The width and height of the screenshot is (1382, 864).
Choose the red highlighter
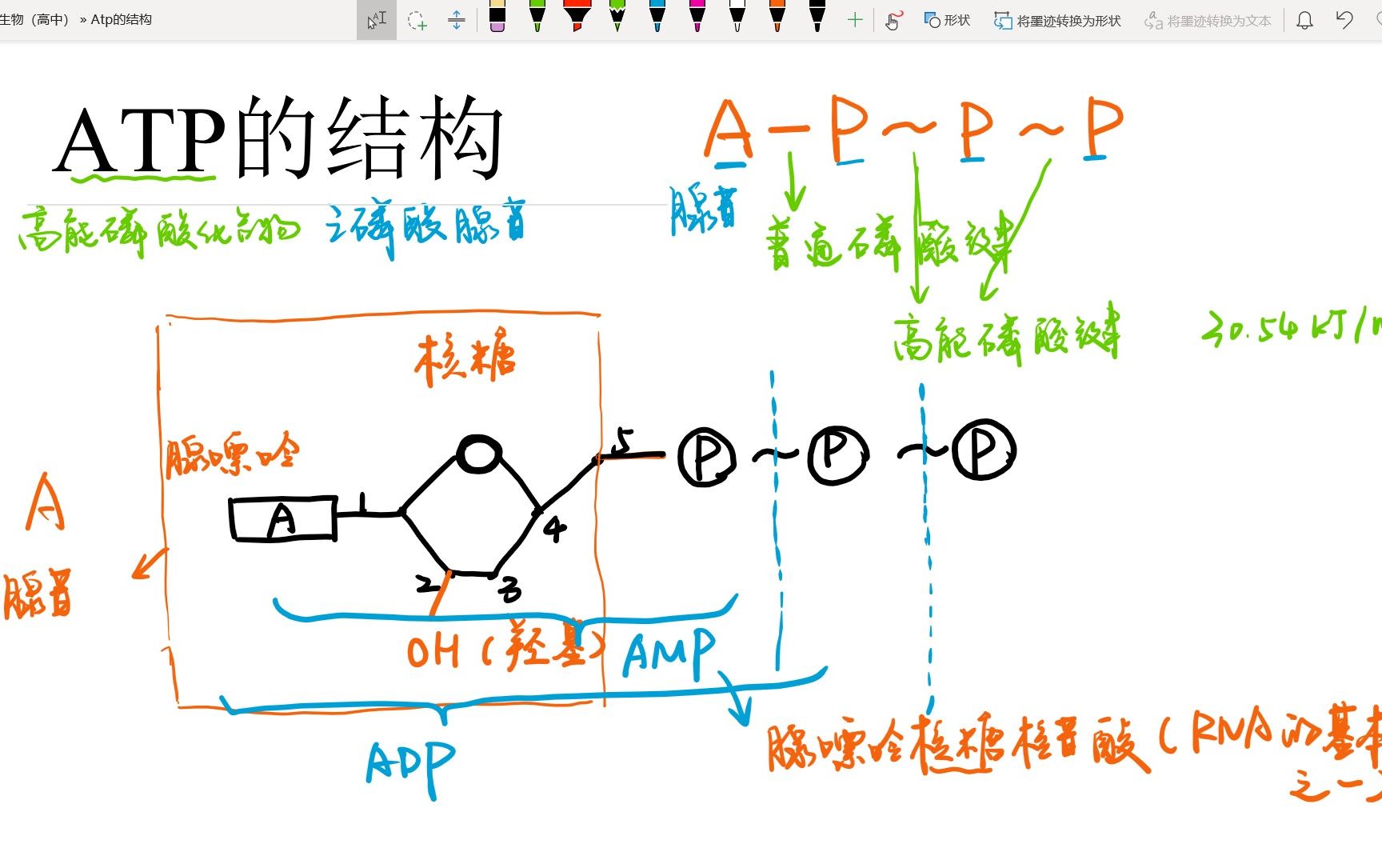tap(577, 20)
